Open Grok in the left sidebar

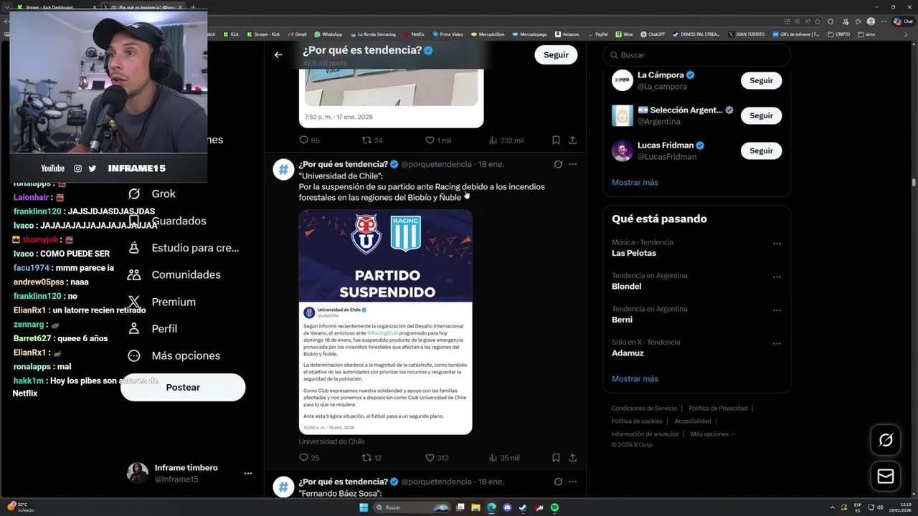[x=151, y=193]
